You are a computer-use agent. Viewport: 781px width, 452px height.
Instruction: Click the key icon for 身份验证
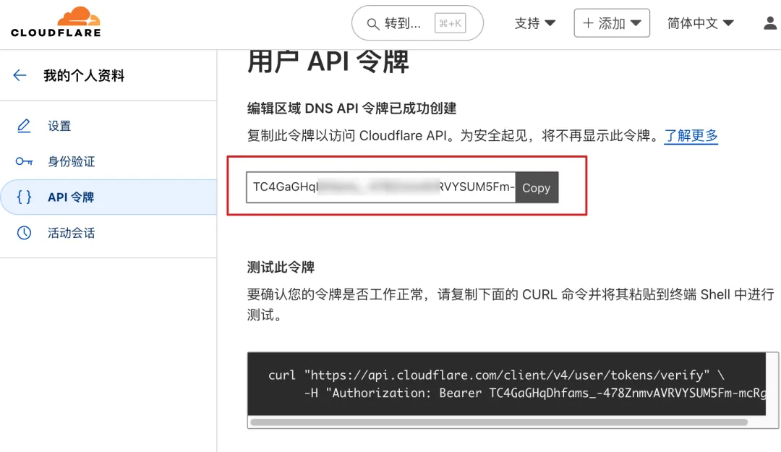click(x=24, y=161)
